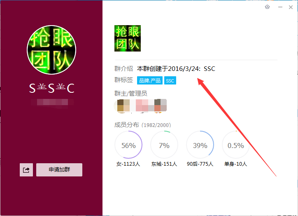Screen dimensions: 298x216
Task: Click the 7% 东城 distribution circle
Action: click(x=164, y=145)
